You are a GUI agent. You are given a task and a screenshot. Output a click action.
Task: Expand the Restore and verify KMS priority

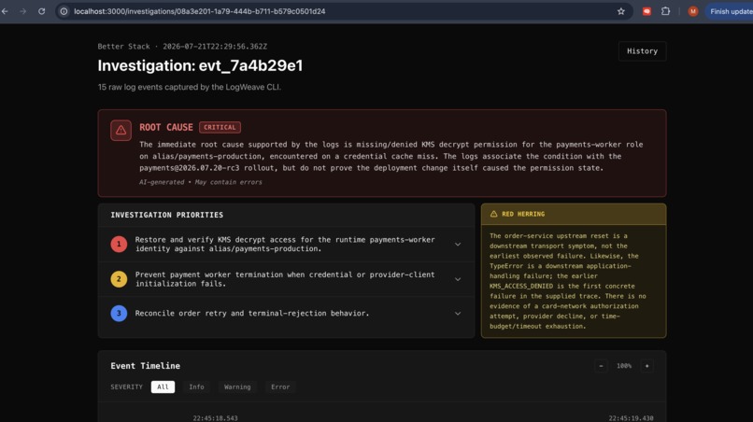(458, 245)
